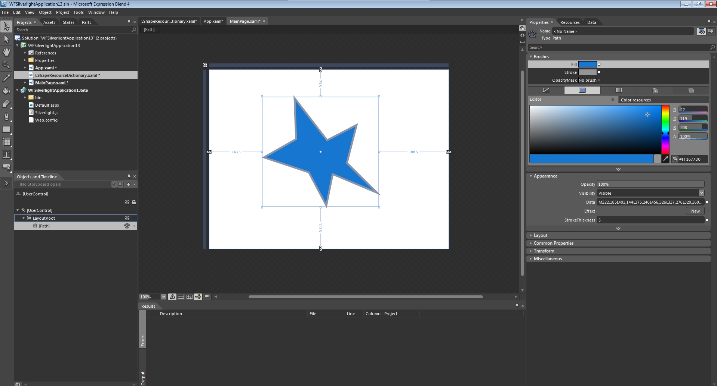This screenshot has height=386, width=717.
Task: Select the Pen tool
Action: click(6, 116)
